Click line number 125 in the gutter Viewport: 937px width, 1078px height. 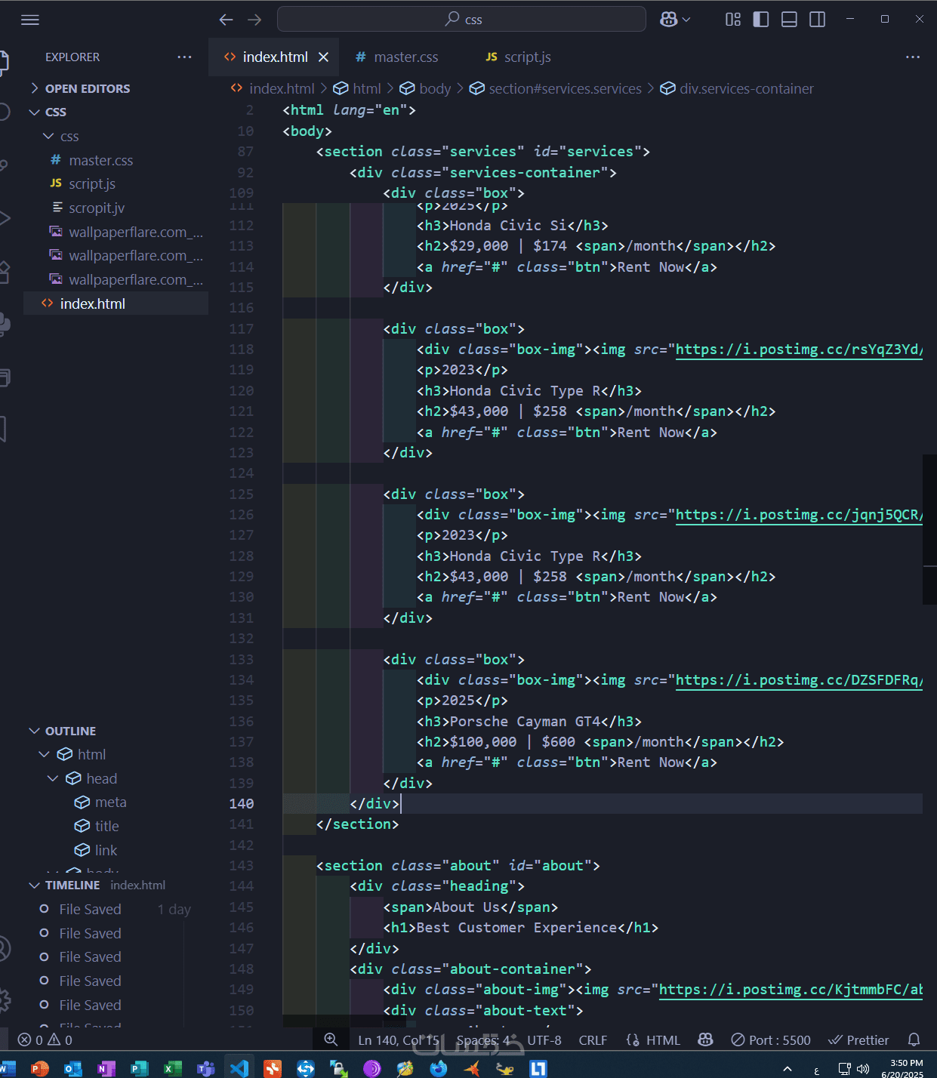[242, 494]
